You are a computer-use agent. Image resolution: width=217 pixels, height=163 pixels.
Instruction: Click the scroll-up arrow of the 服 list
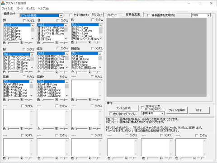tap(32, 54)
